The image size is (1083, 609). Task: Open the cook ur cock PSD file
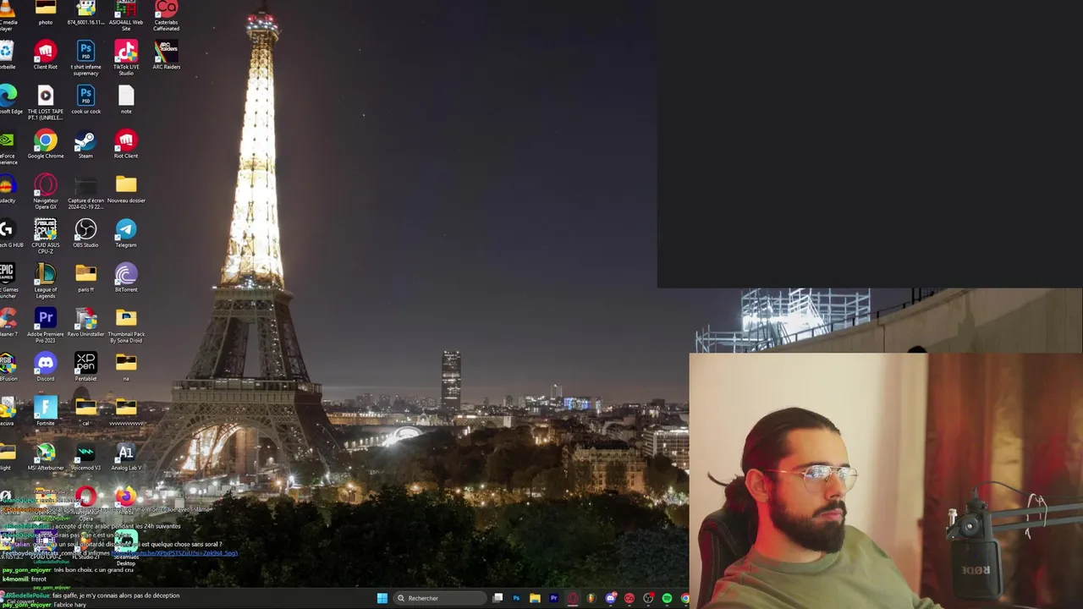[85, 100]
